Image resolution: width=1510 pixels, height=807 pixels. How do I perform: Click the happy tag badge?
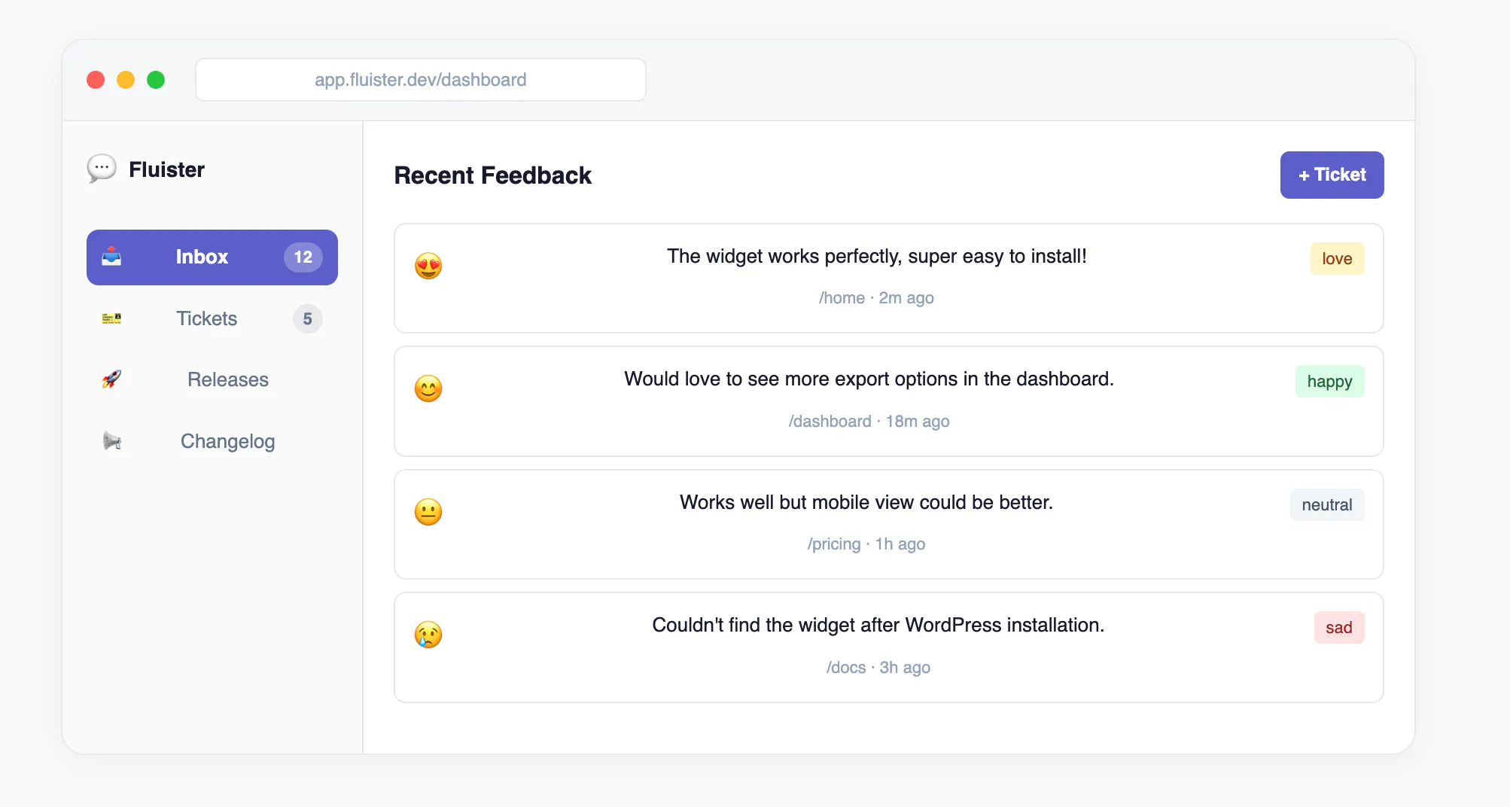pos(1329,381)
